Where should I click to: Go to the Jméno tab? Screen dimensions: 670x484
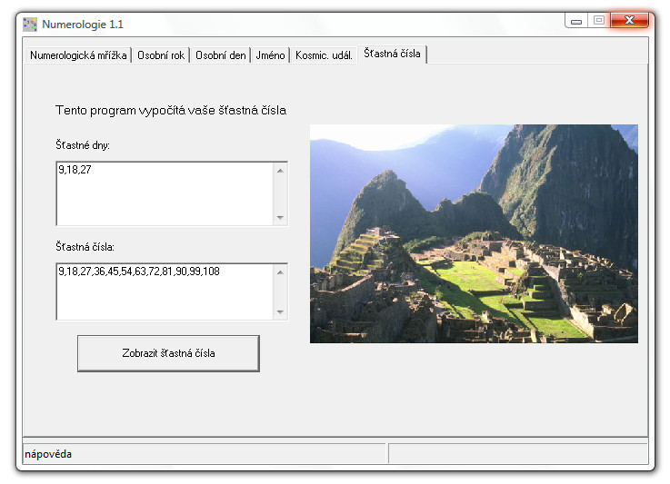270,55
